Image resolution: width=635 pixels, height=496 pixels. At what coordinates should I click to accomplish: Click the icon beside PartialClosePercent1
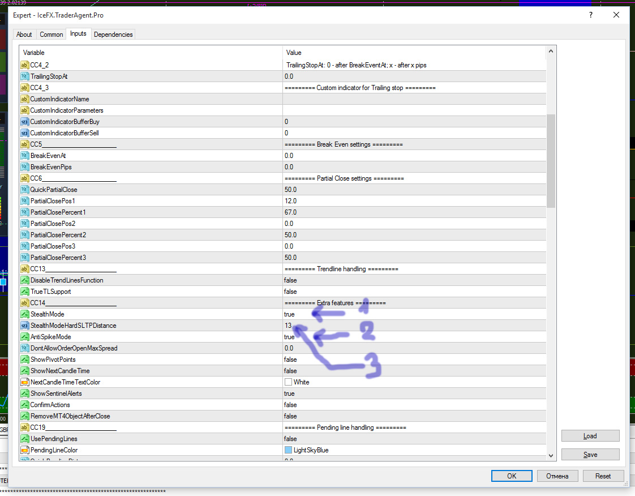25,212
